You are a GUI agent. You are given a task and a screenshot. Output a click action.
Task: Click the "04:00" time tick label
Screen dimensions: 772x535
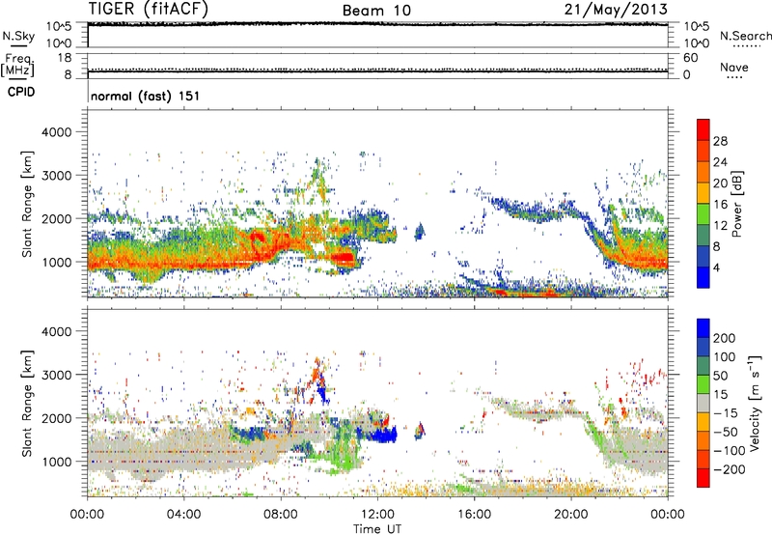click(x=183, y=515)
